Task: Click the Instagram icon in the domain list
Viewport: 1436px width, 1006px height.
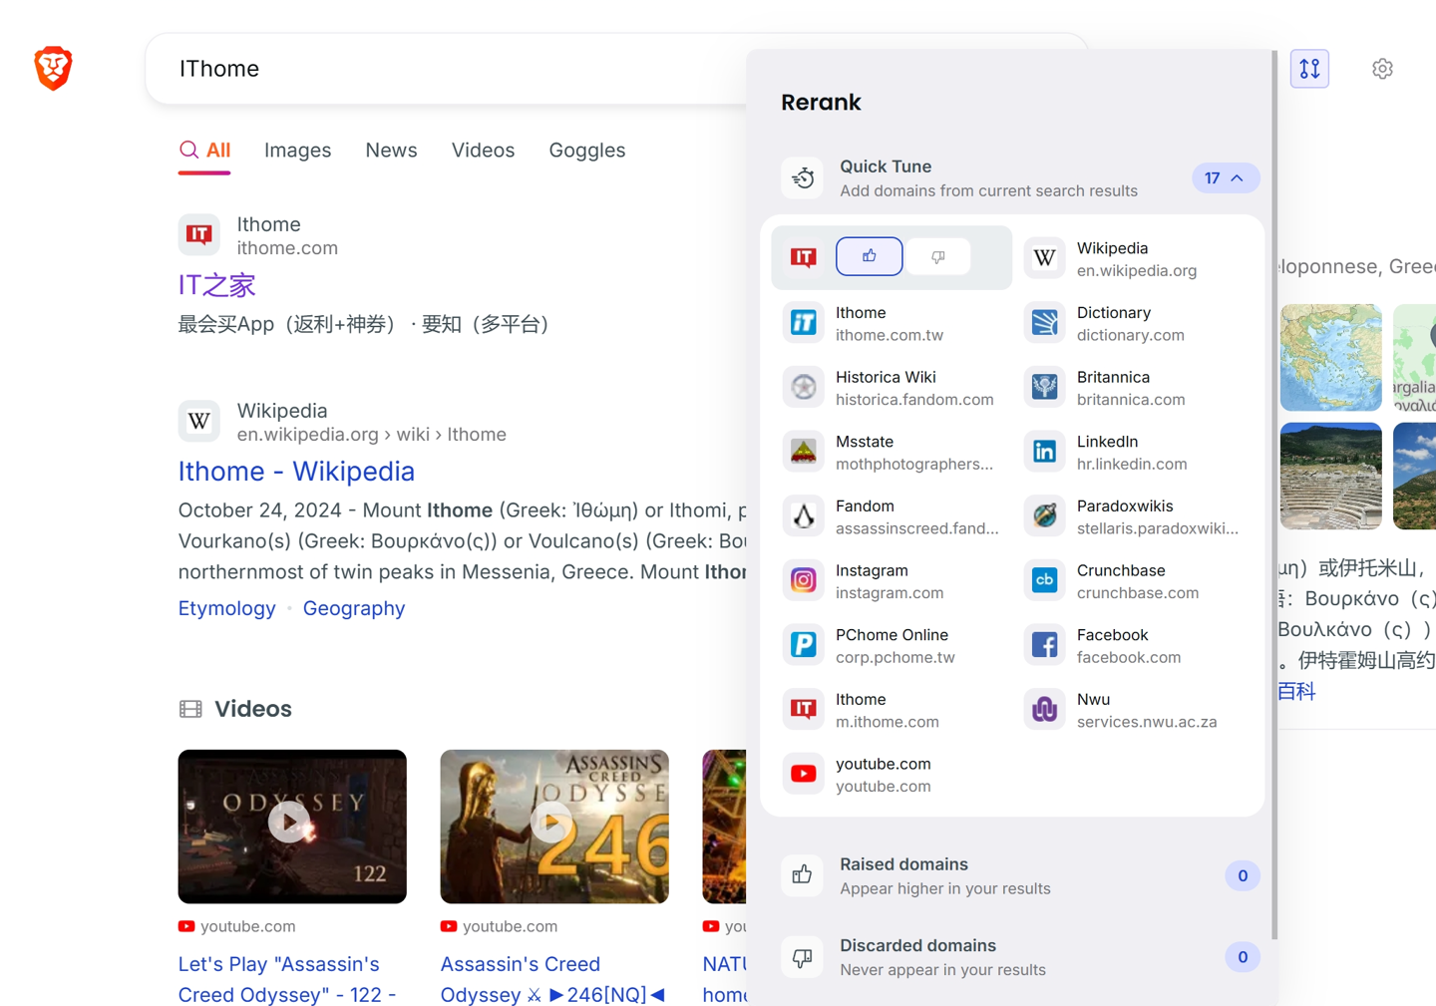Action: point(803,579)
